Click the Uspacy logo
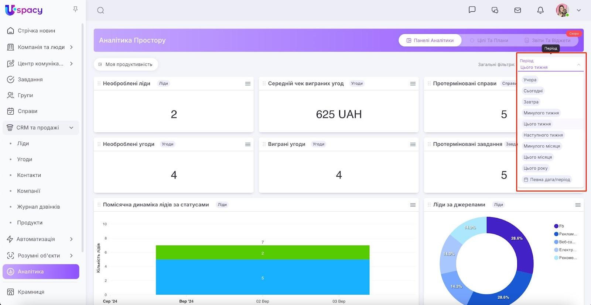 (x=24, y=10)
